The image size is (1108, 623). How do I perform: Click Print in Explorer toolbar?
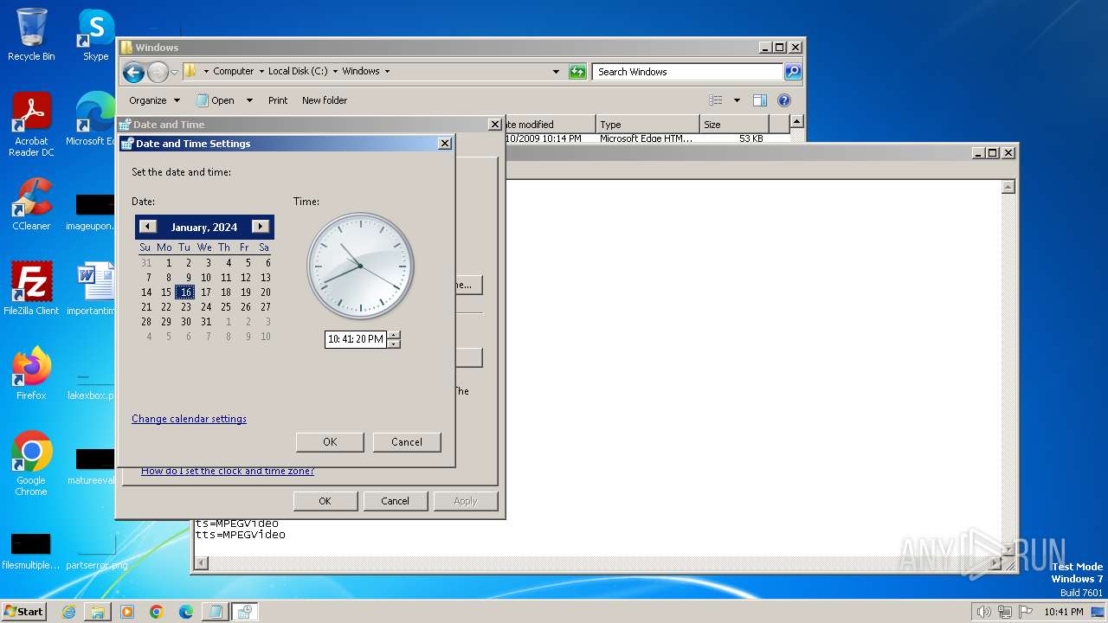[278, 100]
